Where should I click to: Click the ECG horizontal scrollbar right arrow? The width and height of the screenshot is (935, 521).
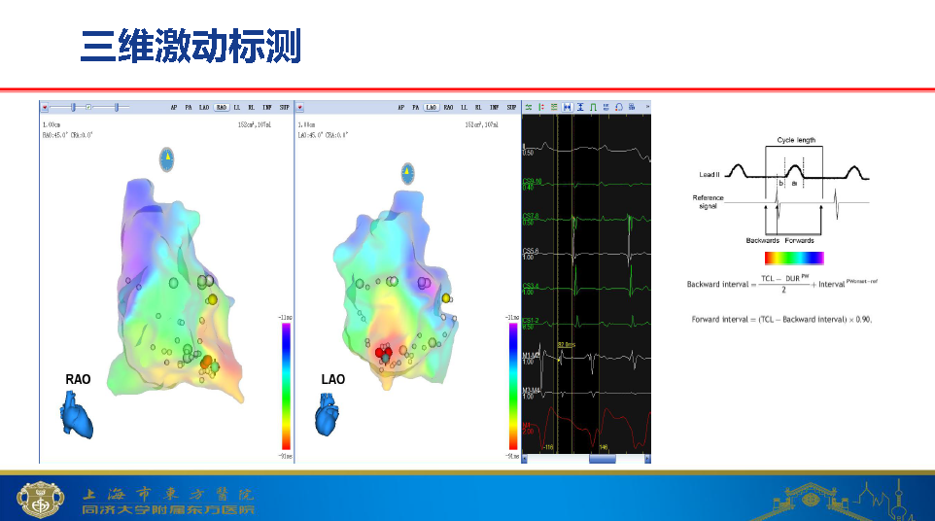pyautogui.click(x=645, y=458)
